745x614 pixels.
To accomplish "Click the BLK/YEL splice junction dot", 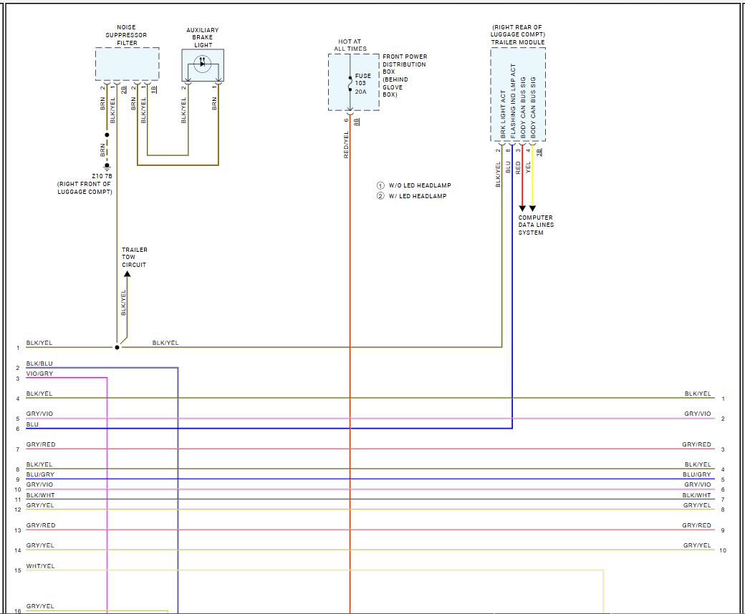I will (x=117, y=347).
